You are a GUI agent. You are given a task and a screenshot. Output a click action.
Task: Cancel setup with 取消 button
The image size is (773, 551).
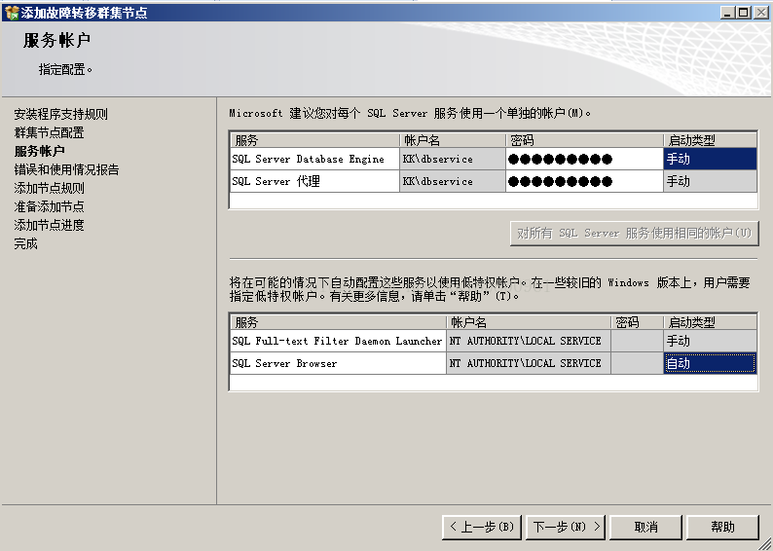(645, 527)
